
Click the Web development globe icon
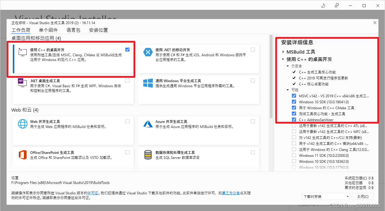22,123
